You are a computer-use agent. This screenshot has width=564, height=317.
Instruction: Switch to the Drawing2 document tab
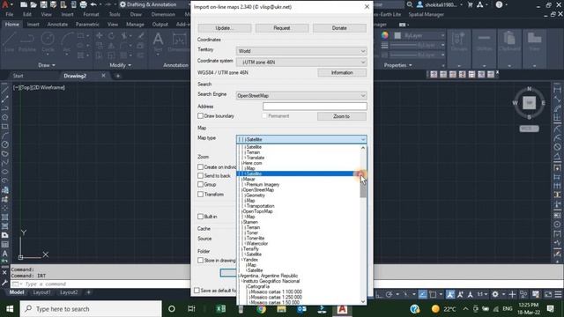(75, 76)
